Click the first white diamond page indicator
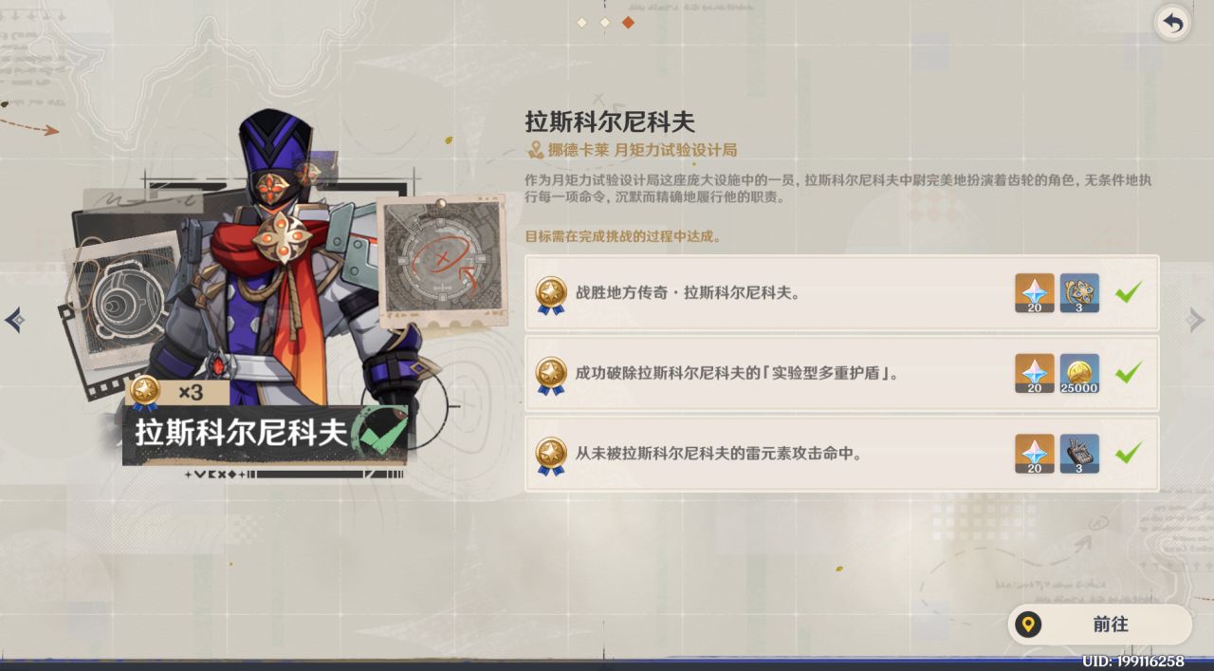This screenshot has width=1214, height=671. tap(581, 22)
